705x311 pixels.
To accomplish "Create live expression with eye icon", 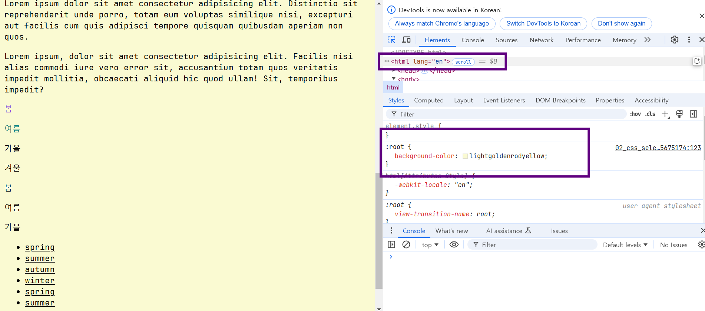I will click(454, 245).
